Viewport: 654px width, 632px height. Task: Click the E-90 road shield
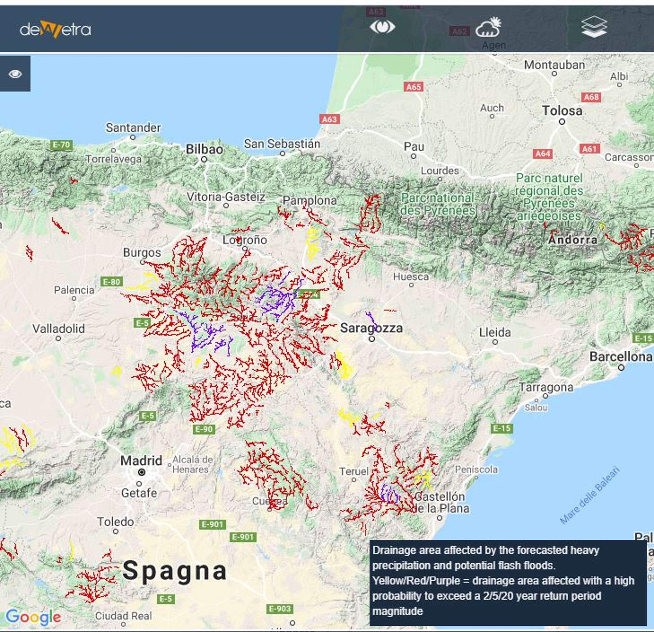204,429
